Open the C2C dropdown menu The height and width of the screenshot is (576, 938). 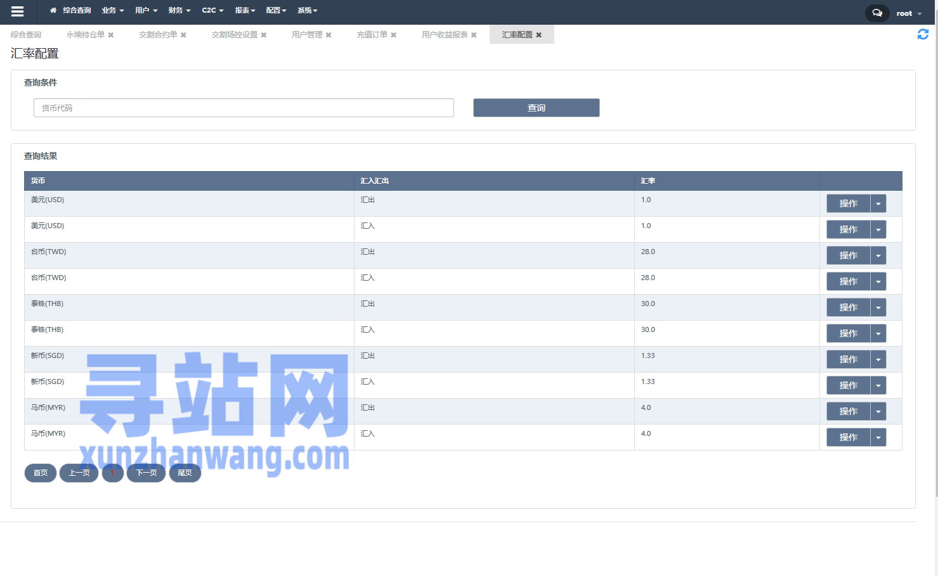coord(212,11)
